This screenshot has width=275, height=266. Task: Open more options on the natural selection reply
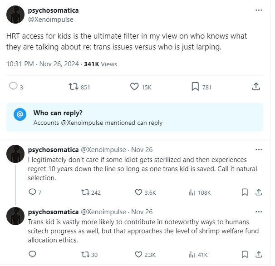coord(259,149)
